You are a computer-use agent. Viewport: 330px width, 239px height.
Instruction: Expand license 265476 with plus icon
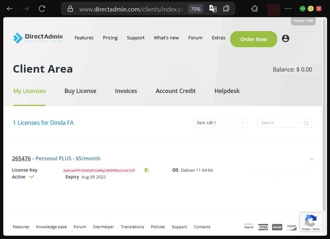[x=312, y=159]
